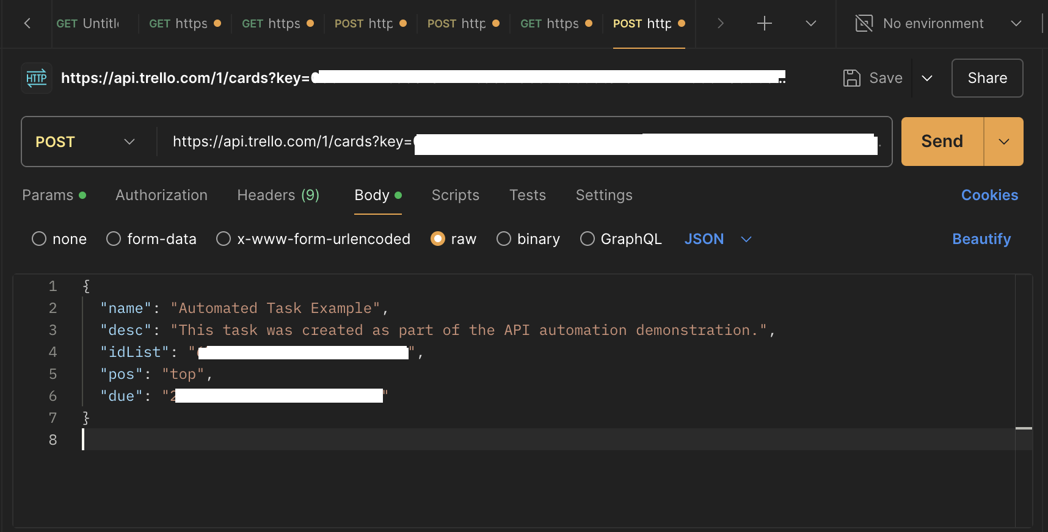This screenshot has width=1048, height=532.
Task: Click the "name" line in the JSON body
Action: [244, 308]
